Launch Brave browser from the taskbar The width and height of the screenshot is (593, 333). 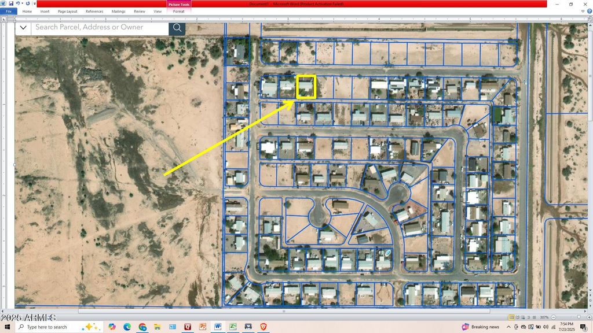(263, 327)
